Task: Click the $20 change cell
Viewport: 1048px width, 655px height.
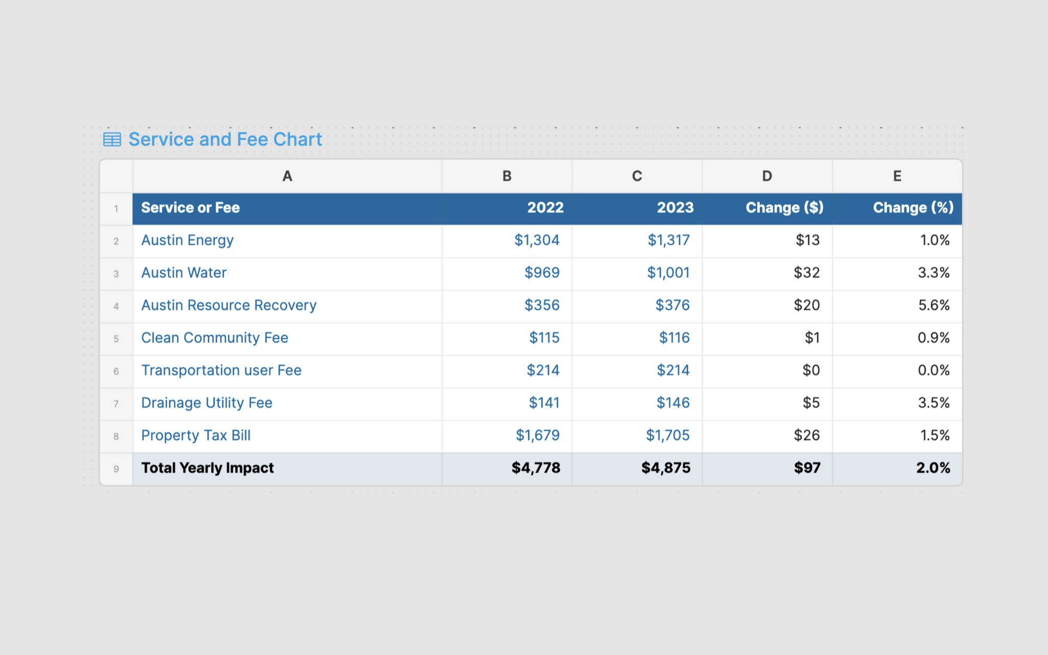Action: pyautogui.click(x=767, y=306)
